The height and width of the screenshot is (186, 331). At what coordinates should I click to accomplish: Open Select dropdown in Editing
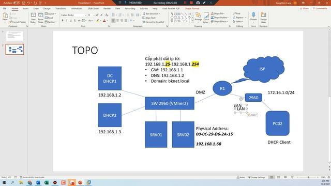tap(238, 22)
